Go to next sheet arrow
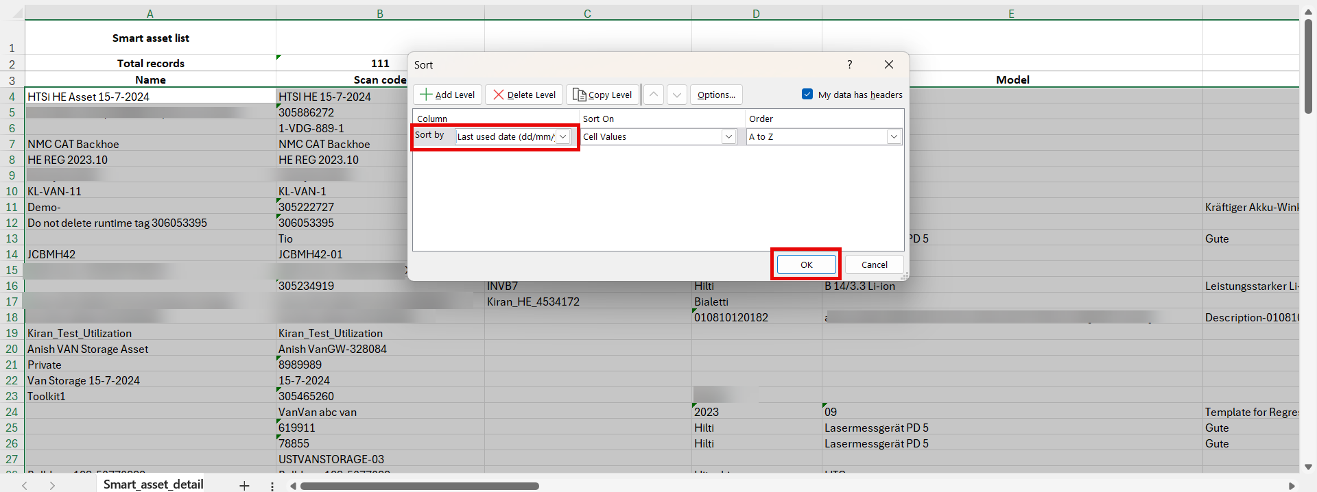Viewport: 1317px width, 492px height. click(52, 485)
